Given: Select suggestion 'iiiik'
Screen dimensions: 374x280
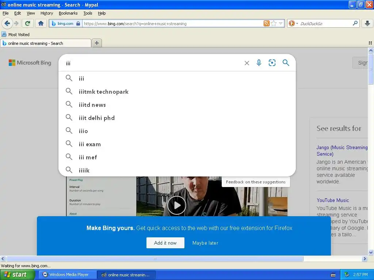Looking at the screenshot, I should [177, 170].
